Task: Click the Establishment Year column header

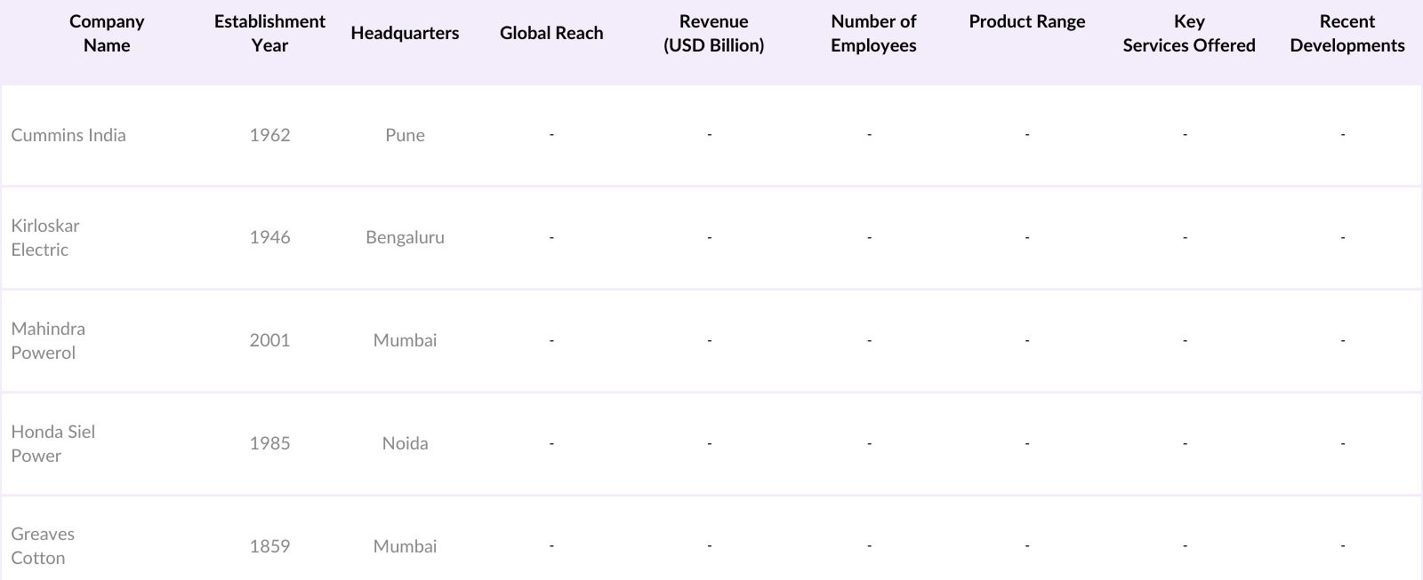Action: (269, 33)
